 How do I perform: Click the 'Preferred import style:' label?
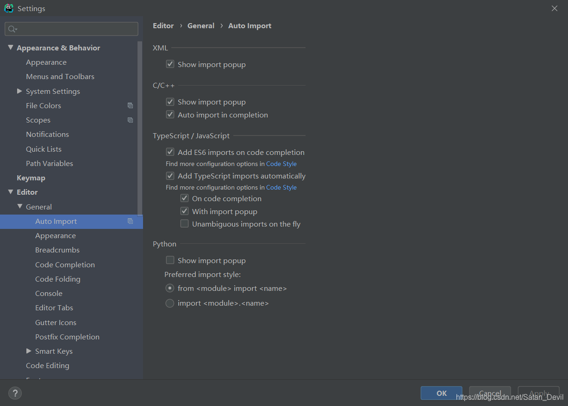[x=203, y=275]
